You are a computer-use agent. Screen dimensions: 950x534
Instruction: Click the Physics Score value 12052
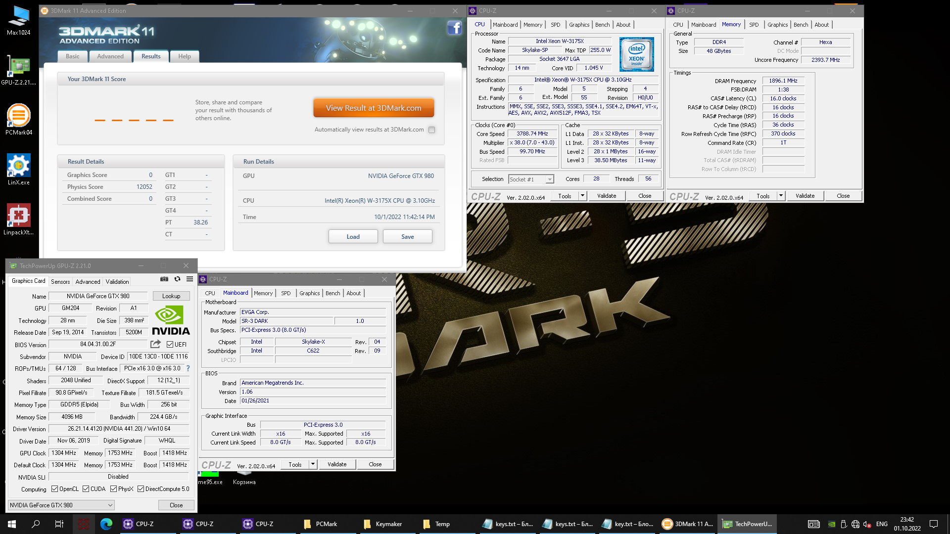[144, 187]
